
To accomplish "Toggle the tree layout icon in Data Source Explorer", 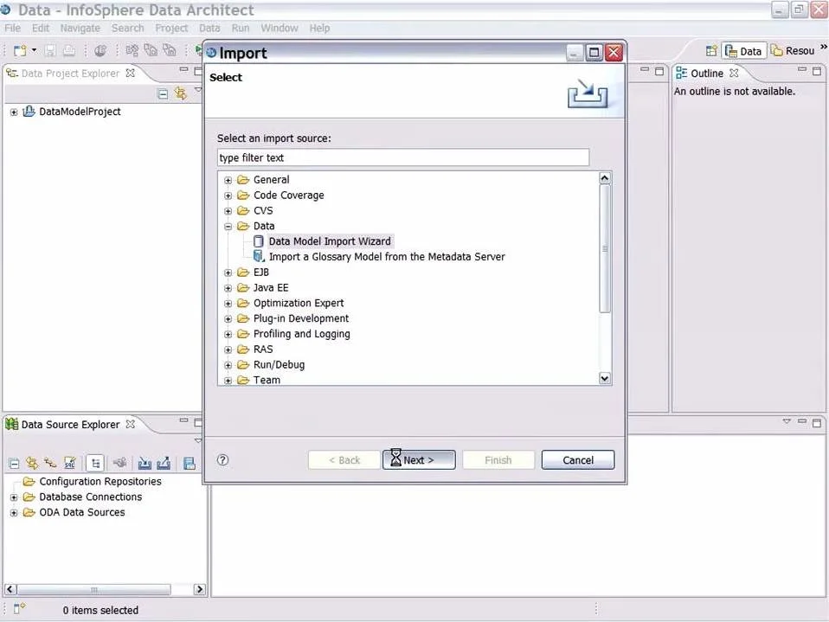I will point(95,463).
